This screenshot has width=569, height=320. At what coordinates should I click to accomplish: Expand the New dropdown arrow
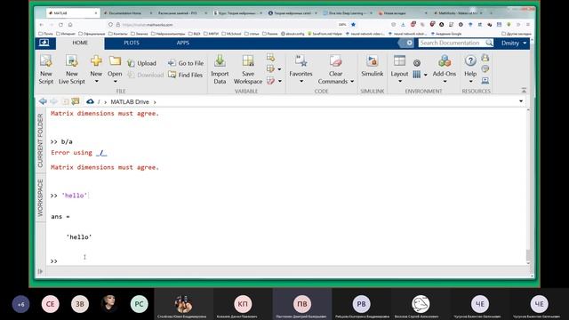point(97,82)
